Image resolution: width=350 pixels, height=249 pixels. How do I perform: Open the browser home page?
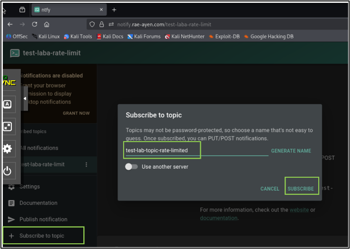tap(47, 24)
